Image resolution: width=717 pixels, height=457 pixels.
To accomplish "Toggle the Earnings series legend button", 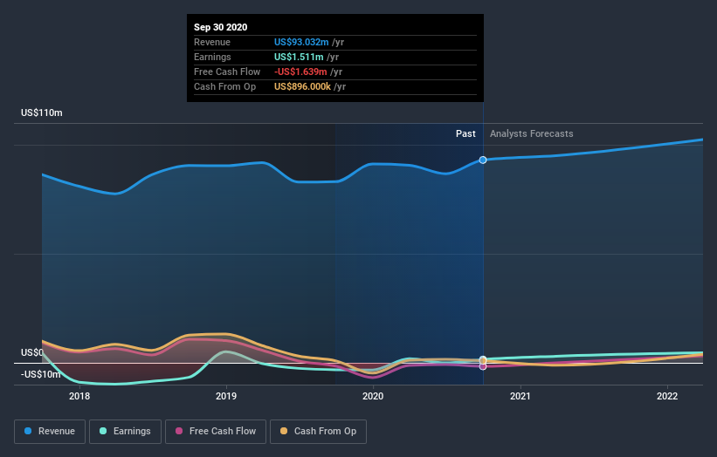I will pos(125,432).
